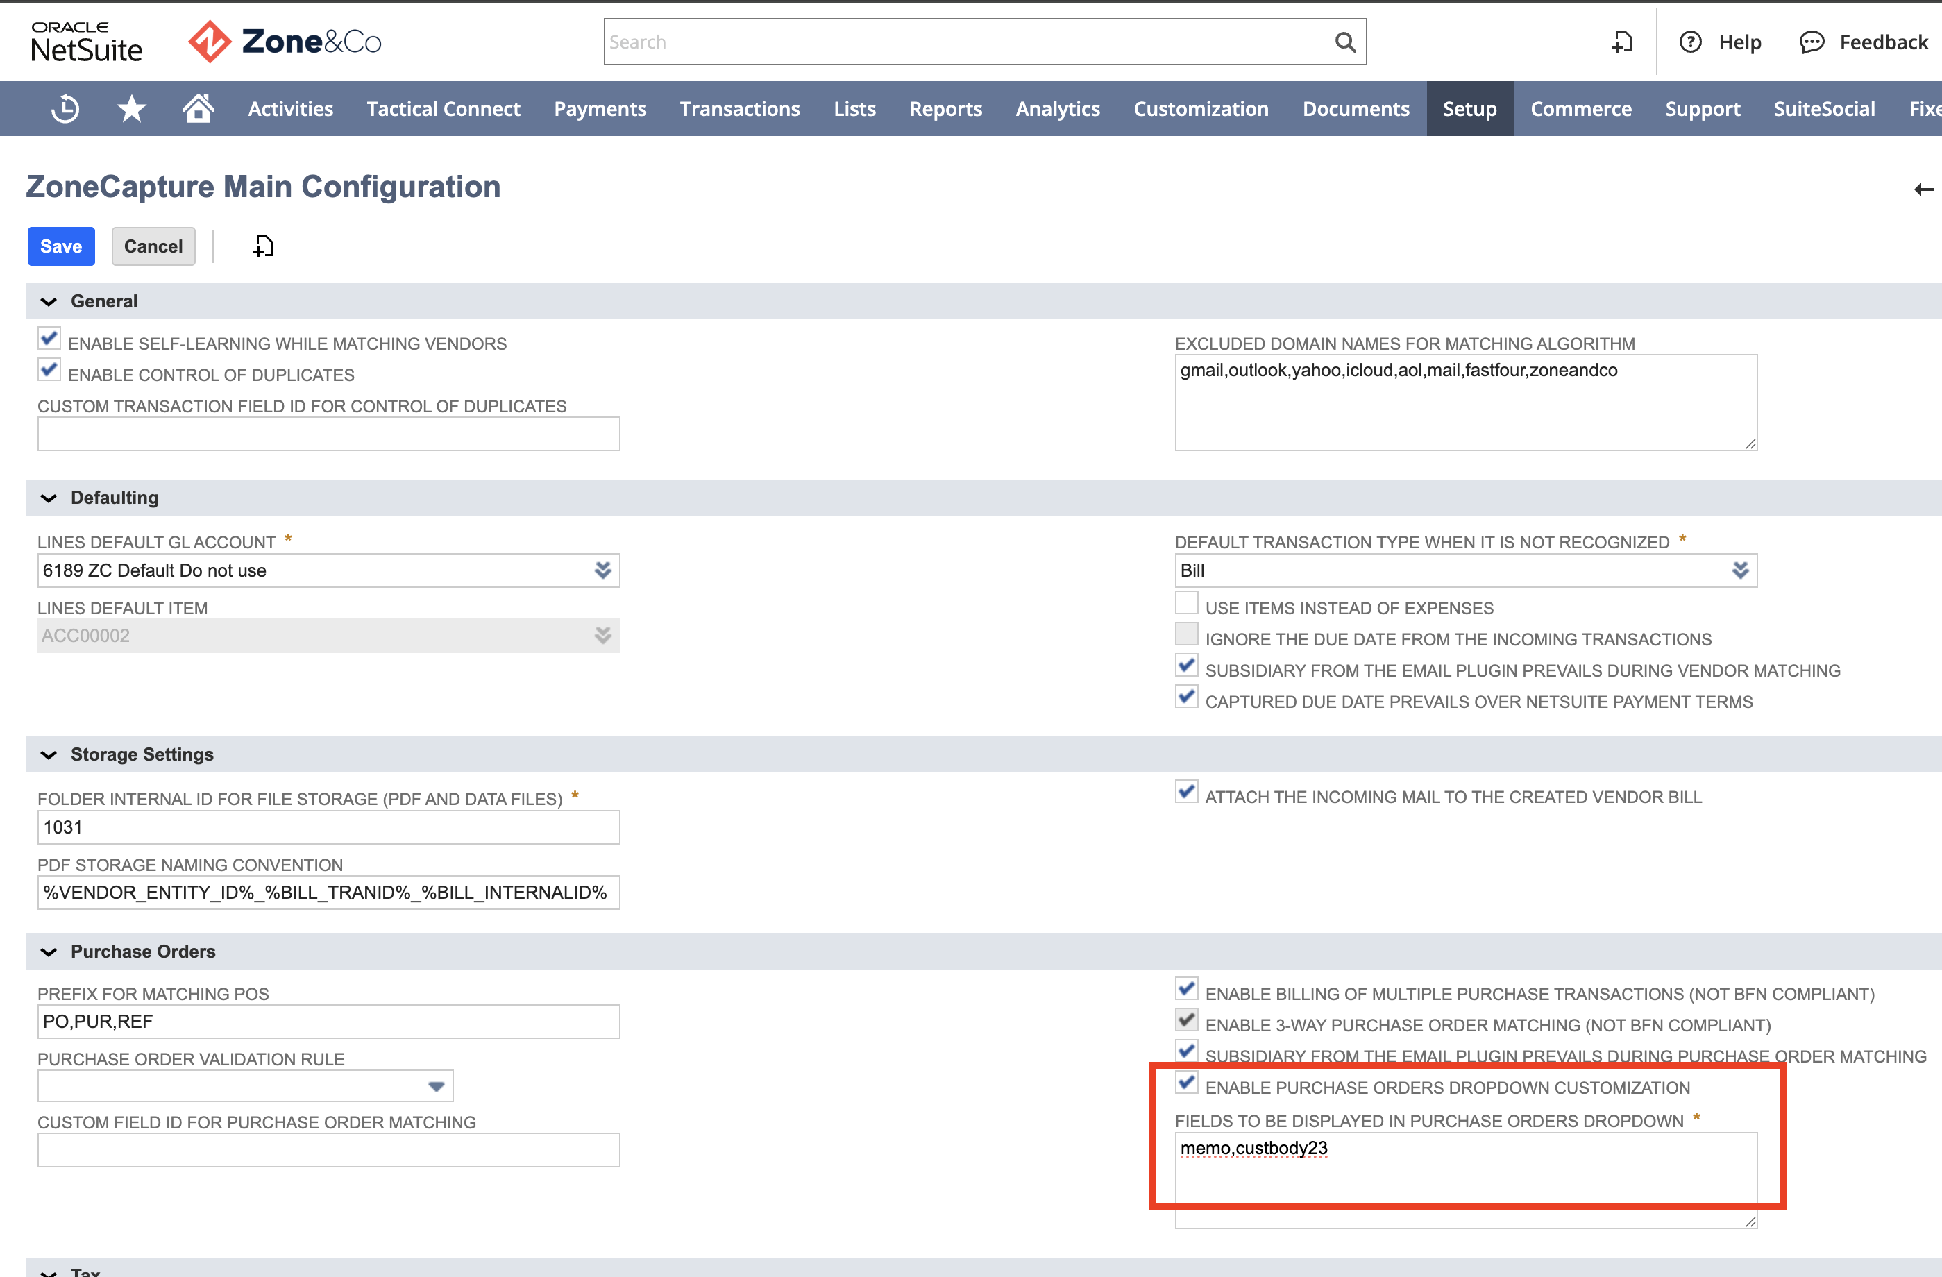Viewport: 1942px width, 1277px height.
Task: Toggle Subsidiary Prevails During Purchase Order Matching
Action: point(1186,1051)
